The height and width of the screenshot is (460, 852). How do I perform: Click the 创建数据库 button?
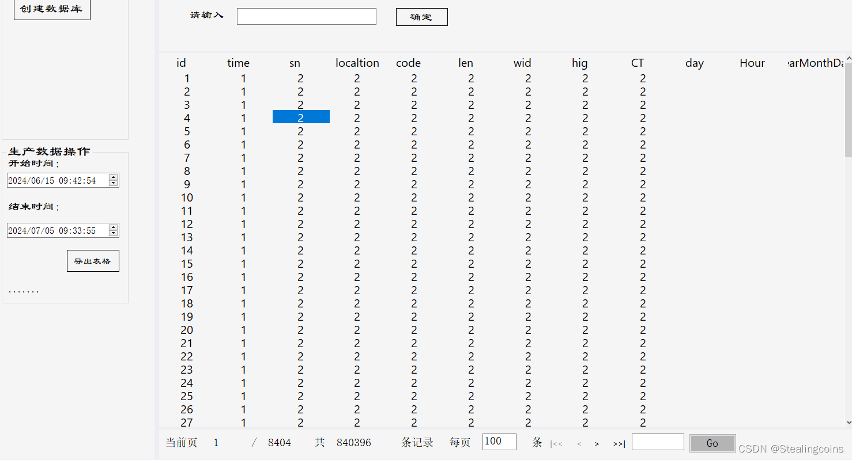coord(52,10)
